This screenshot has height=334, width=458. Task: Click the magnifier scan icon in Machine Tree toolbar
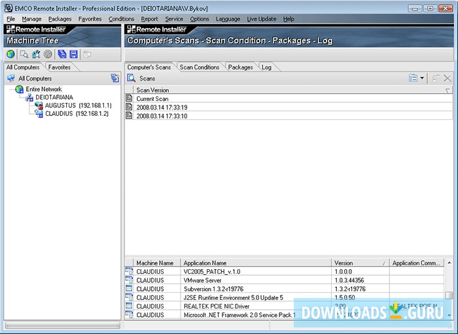pyautogui.click(x=24, y=54)
